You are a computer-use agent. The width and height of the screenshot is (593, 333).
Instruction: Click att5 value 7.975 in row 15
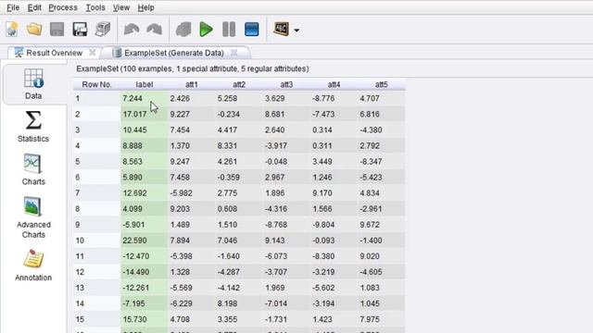pos(370,319)
